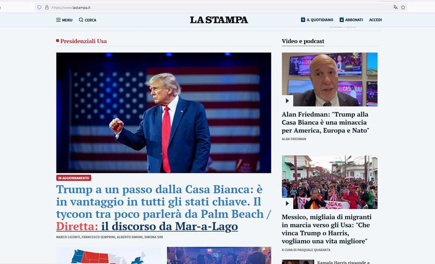The width and height of the screenshot is (435, 264).
Task: Open the shield tracking protection icon
Action: (x=39, y=7)
